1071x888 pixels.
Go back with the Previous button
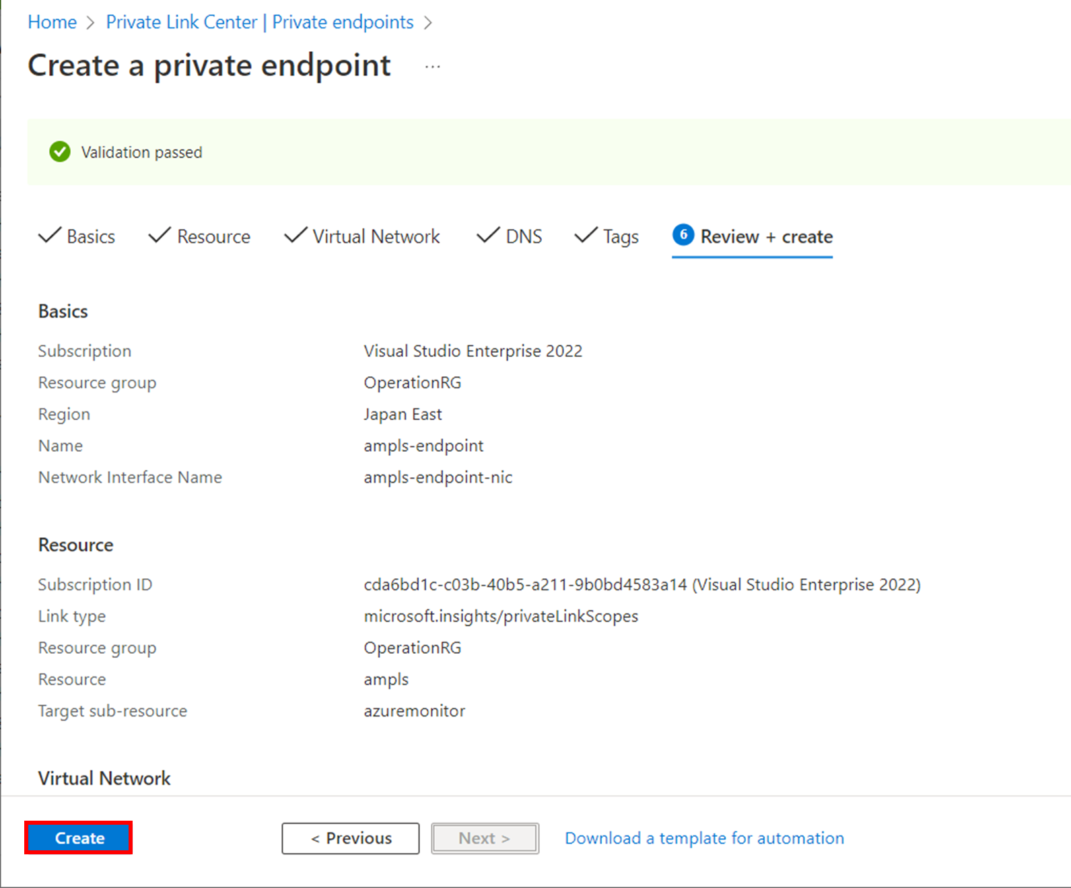point(351,838)
